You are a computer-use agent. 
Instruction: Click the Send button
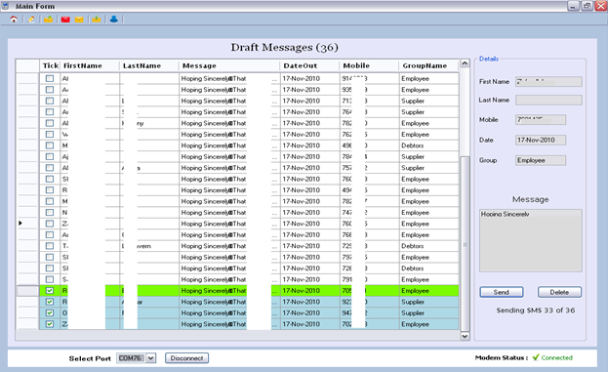[x=502, y=292]
